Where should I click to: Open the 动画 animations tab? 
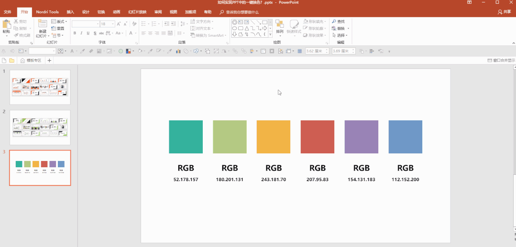coord(116,12)
